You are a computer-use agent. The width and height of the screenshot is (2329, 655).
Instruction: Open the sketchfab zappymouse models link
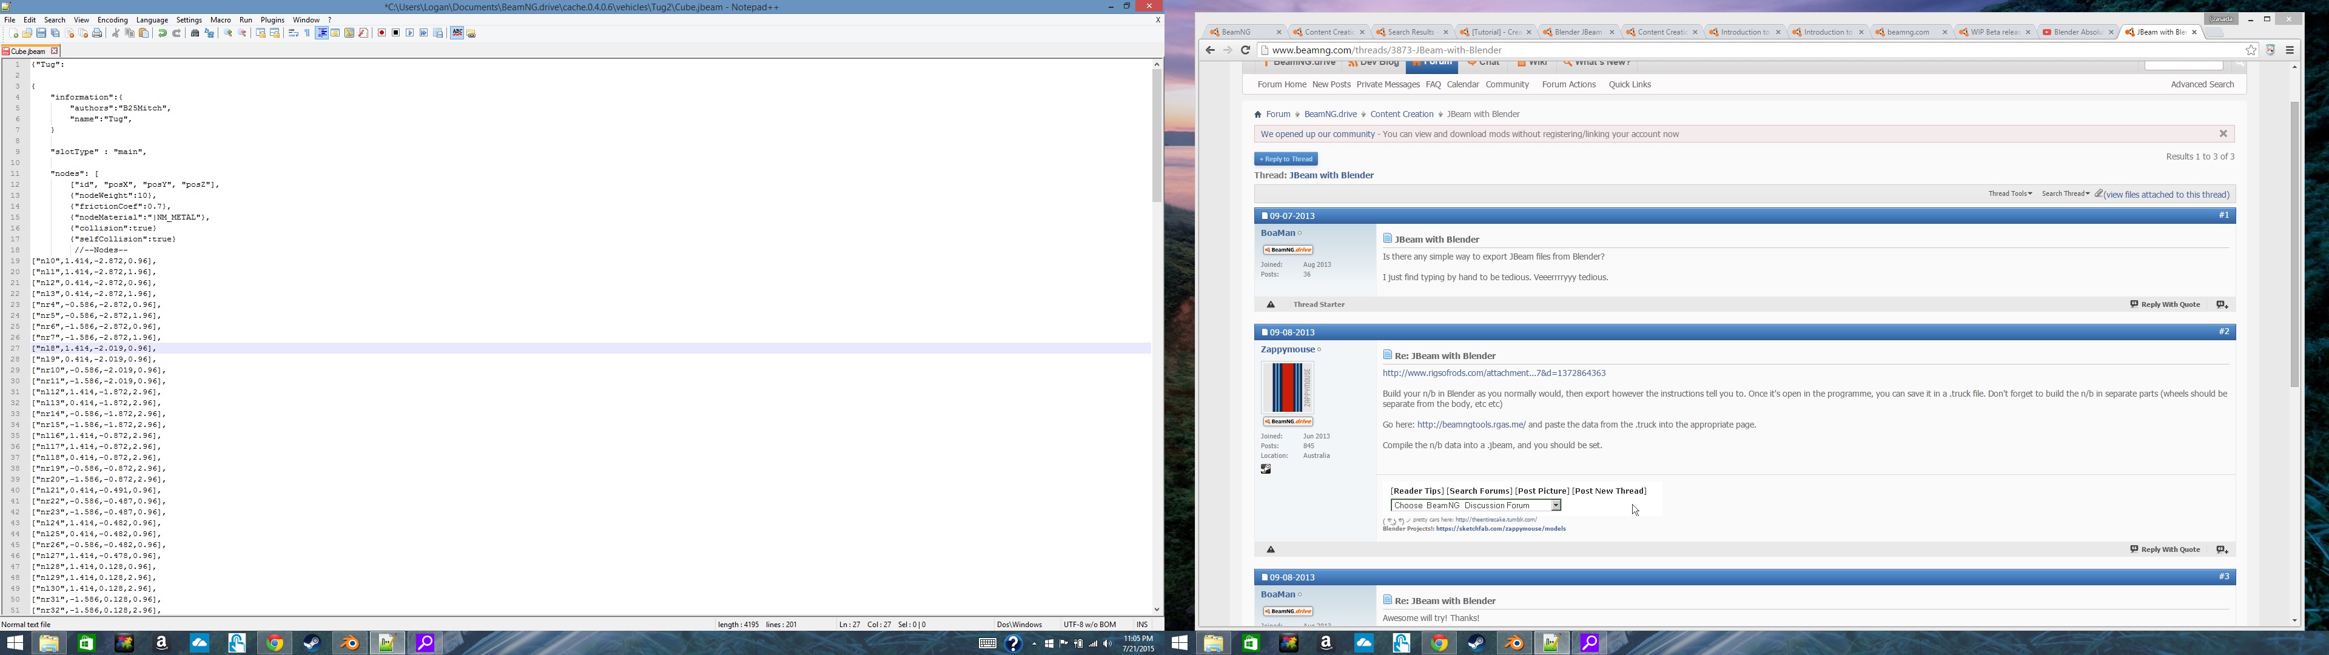click(x=1501, y=529)
